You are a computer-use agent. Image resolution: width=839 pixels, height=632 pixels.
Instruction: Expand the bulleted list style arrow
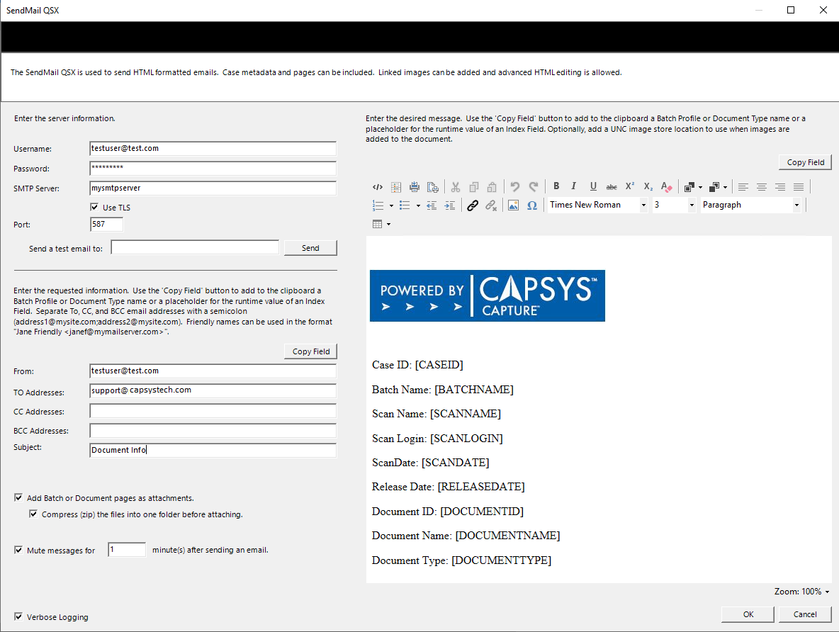coord(418,205)
